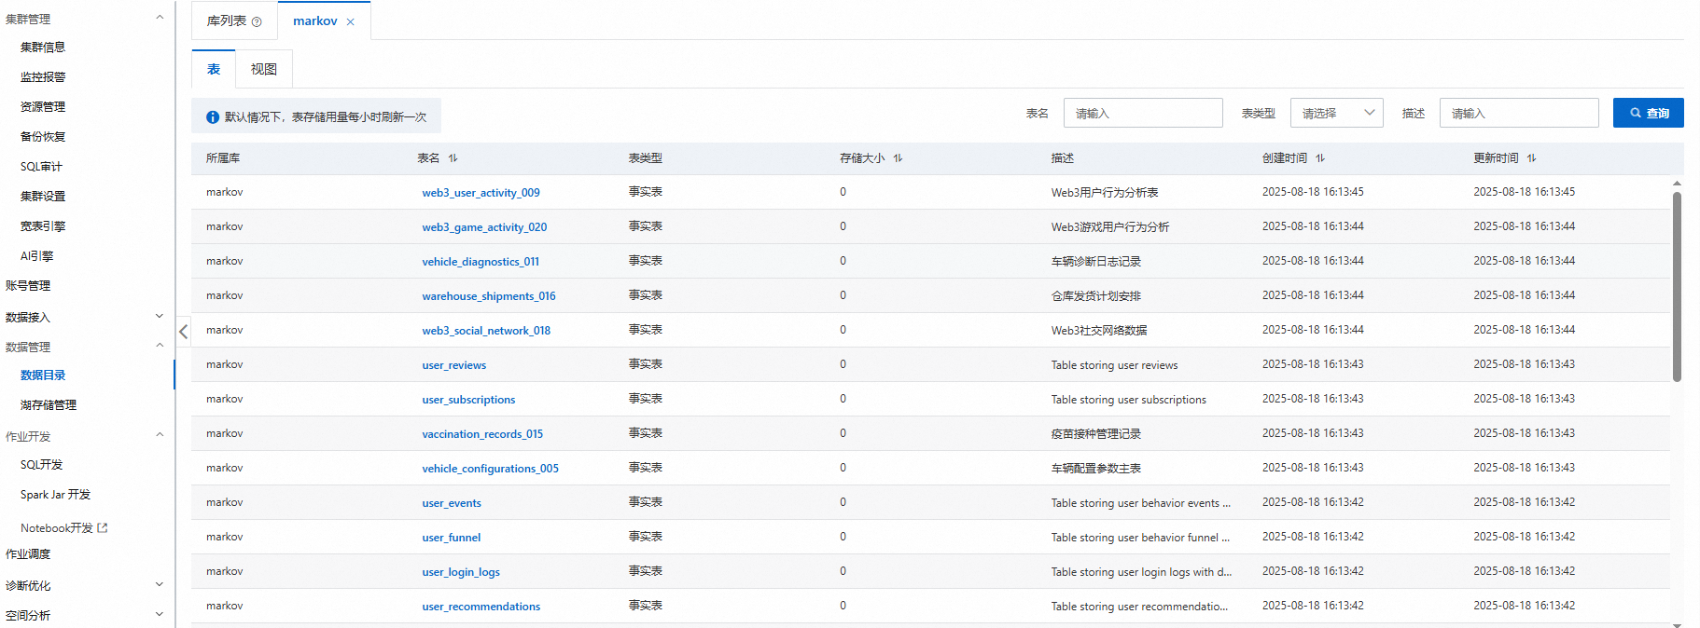This screenshot has width=1700, height=628.
Task: Click the 描述 input field
Action: point(1519,113)
